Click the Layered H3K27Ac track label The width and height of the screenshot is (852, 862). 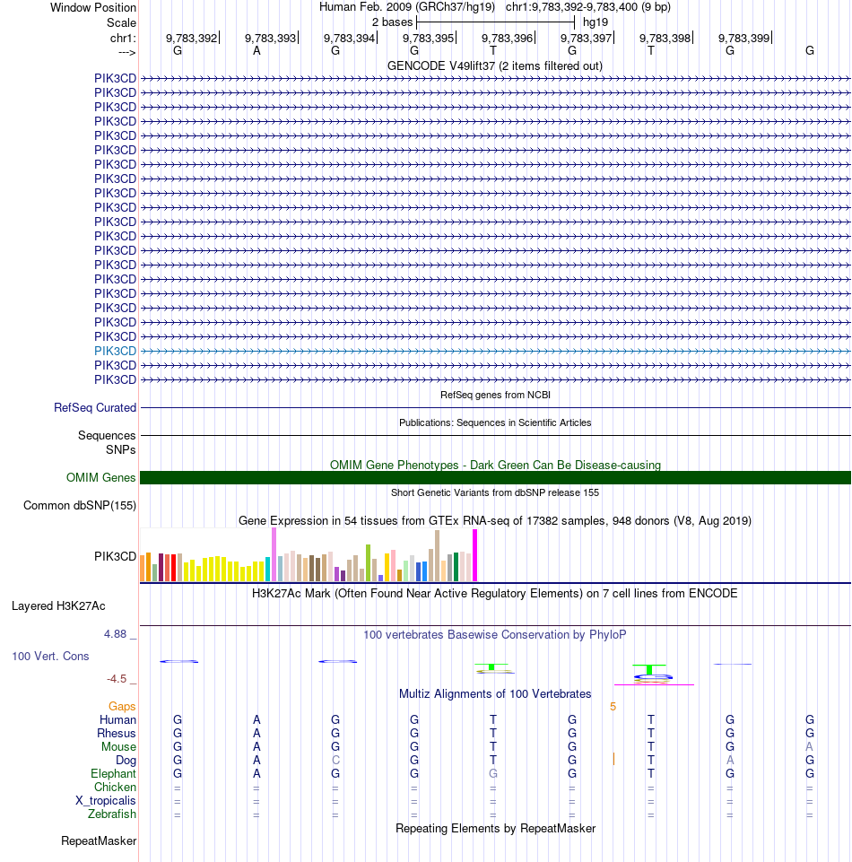[58, 605]
